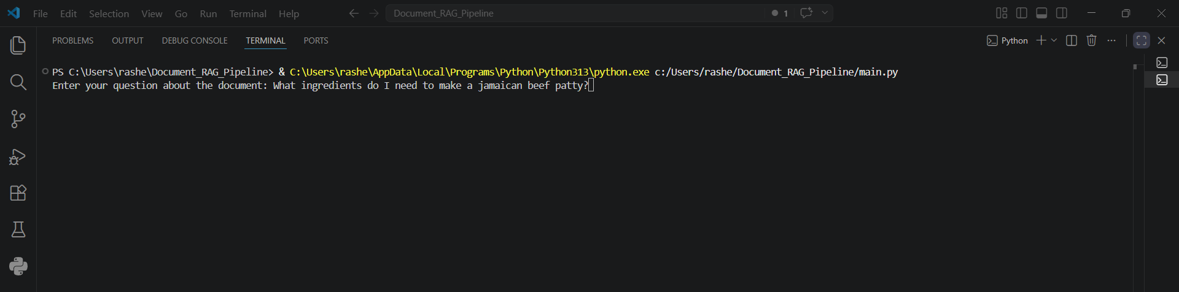The image size is (1179, 292).
Task: Toggle the bottom panel layout button
Action: pos(1041,13)
